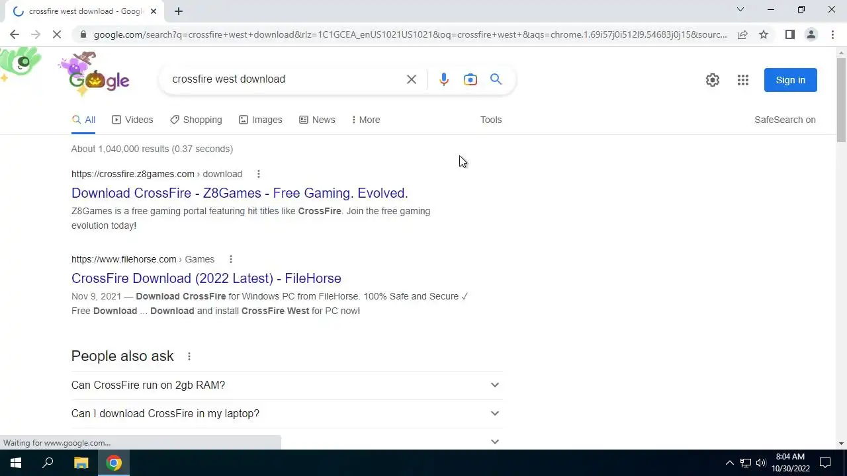Click the network tray icon
847x476 pixels.
point(746,463)
